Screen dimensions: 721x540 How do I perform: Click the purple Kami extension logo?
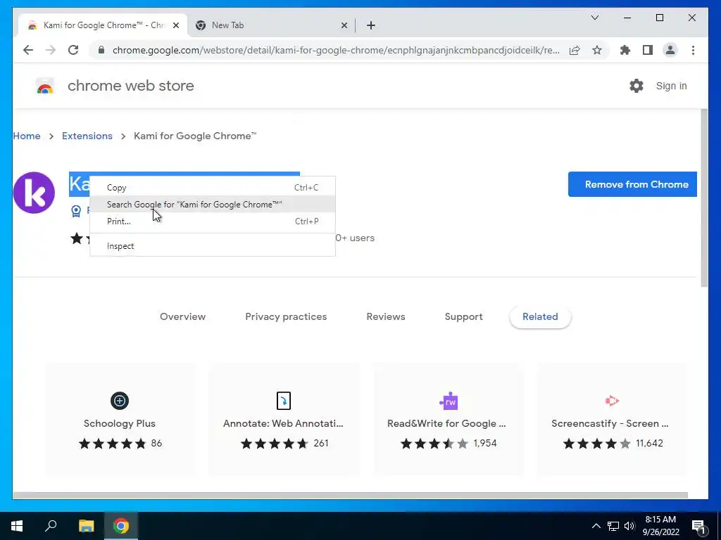34,193
